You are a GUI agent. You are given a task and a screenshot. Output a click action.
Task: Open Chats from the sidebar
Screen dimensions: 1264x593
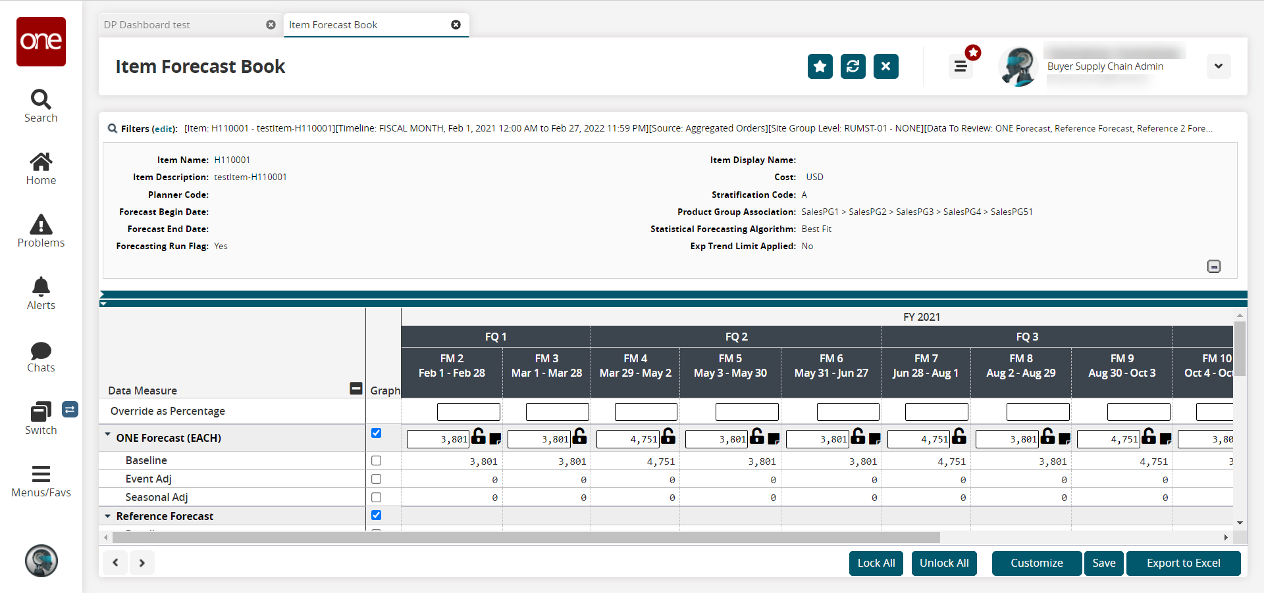41,356
